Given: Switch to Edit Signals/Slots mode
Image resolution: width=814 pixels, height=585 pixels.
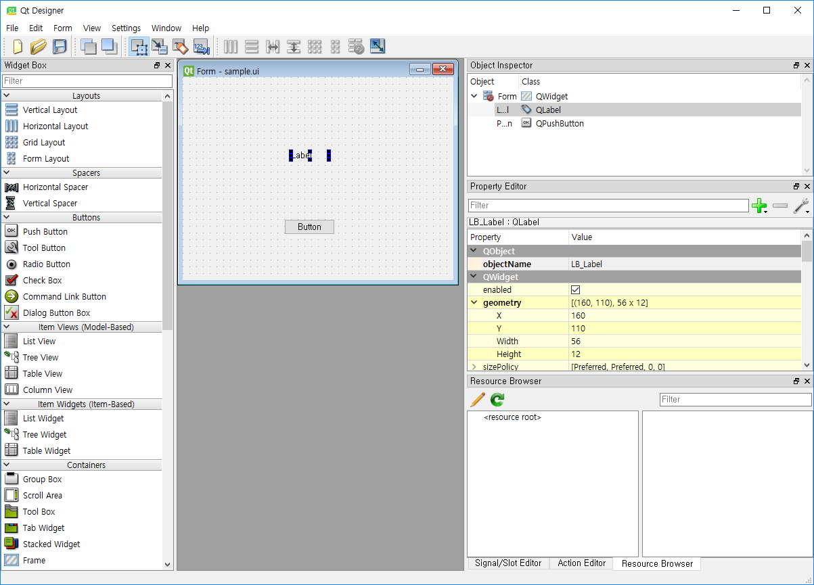Looking at the screenshot, I should click(x=160, y=46).
